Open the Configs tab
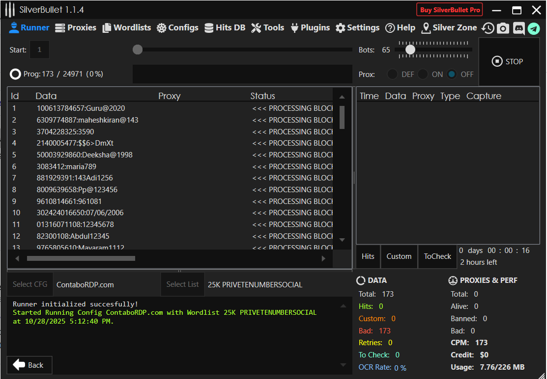Screen dimensions: 547x379 (x=177, y=28)
